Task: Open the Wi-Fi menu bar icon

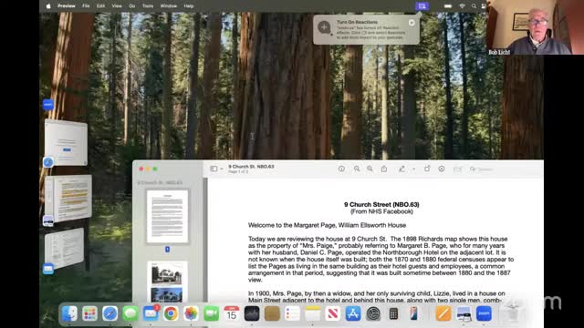Action: pyautogui.click(x=463, y=6)
